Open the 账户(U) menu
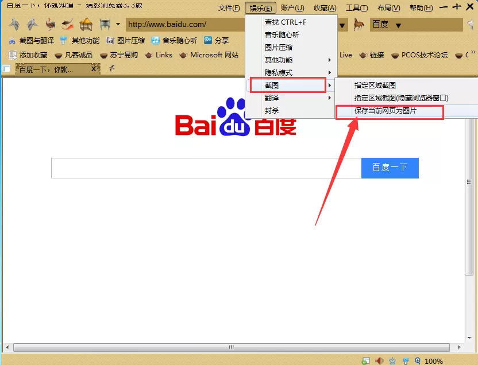The width and height of the screenshot is (478, 365). pos(292,8)
